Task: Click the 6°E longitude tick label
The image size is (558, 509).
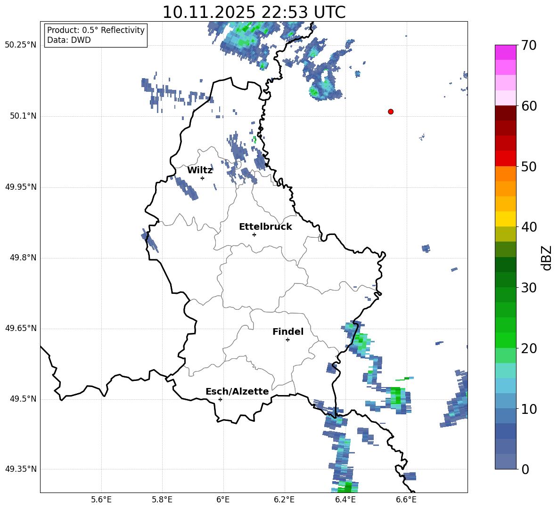Action: pos(223,500)
